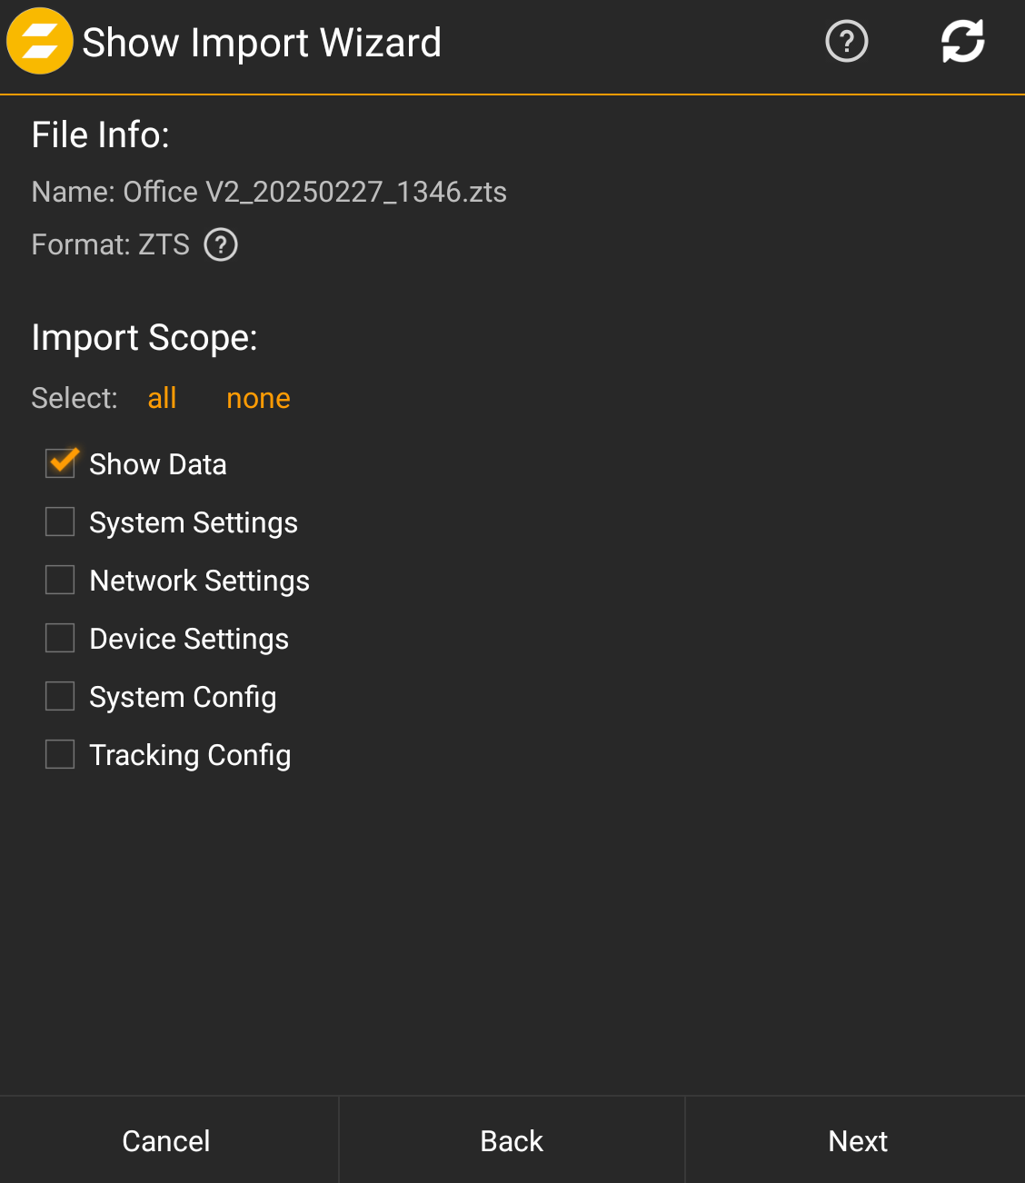
Task: Click the Import Scope heading
Action: 144,337
